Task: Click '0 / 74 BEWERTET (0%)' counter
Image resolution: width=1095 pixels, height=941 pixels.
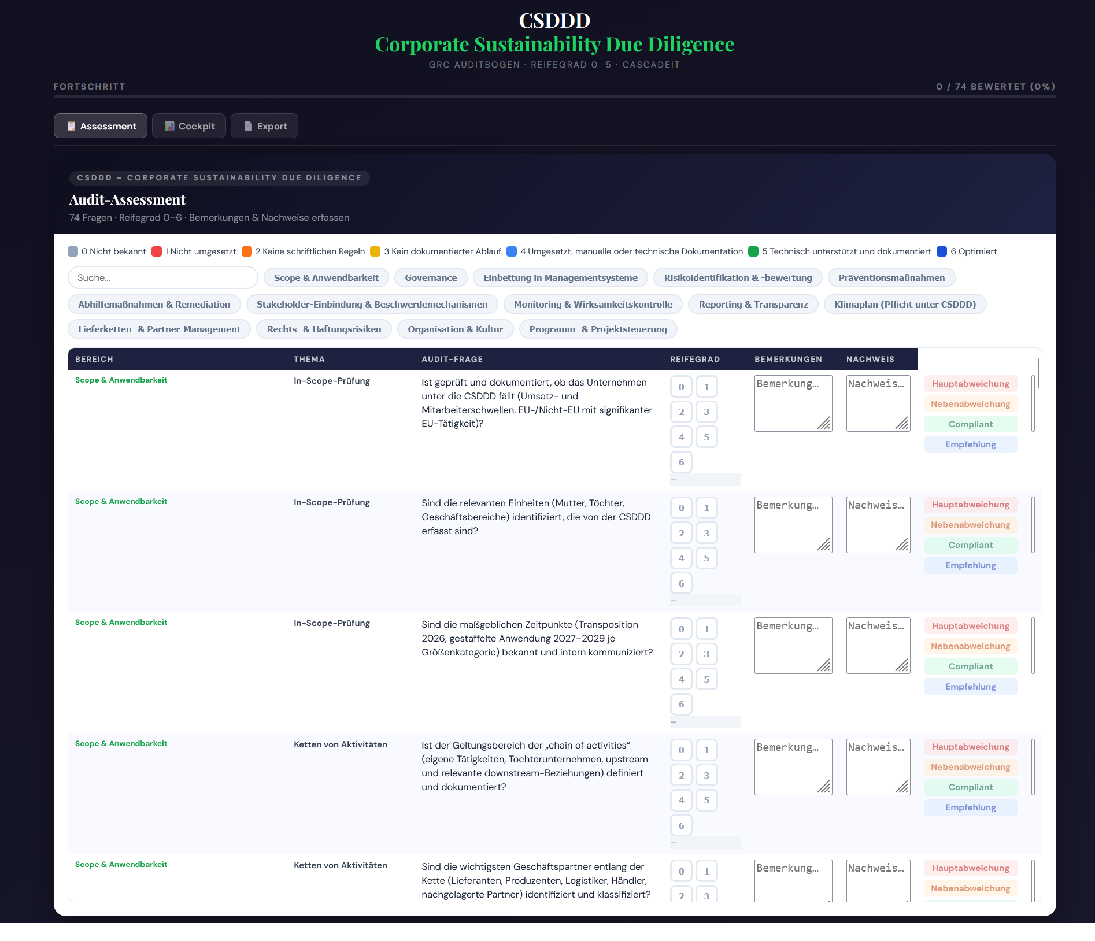Action: (x=996, y=87)
